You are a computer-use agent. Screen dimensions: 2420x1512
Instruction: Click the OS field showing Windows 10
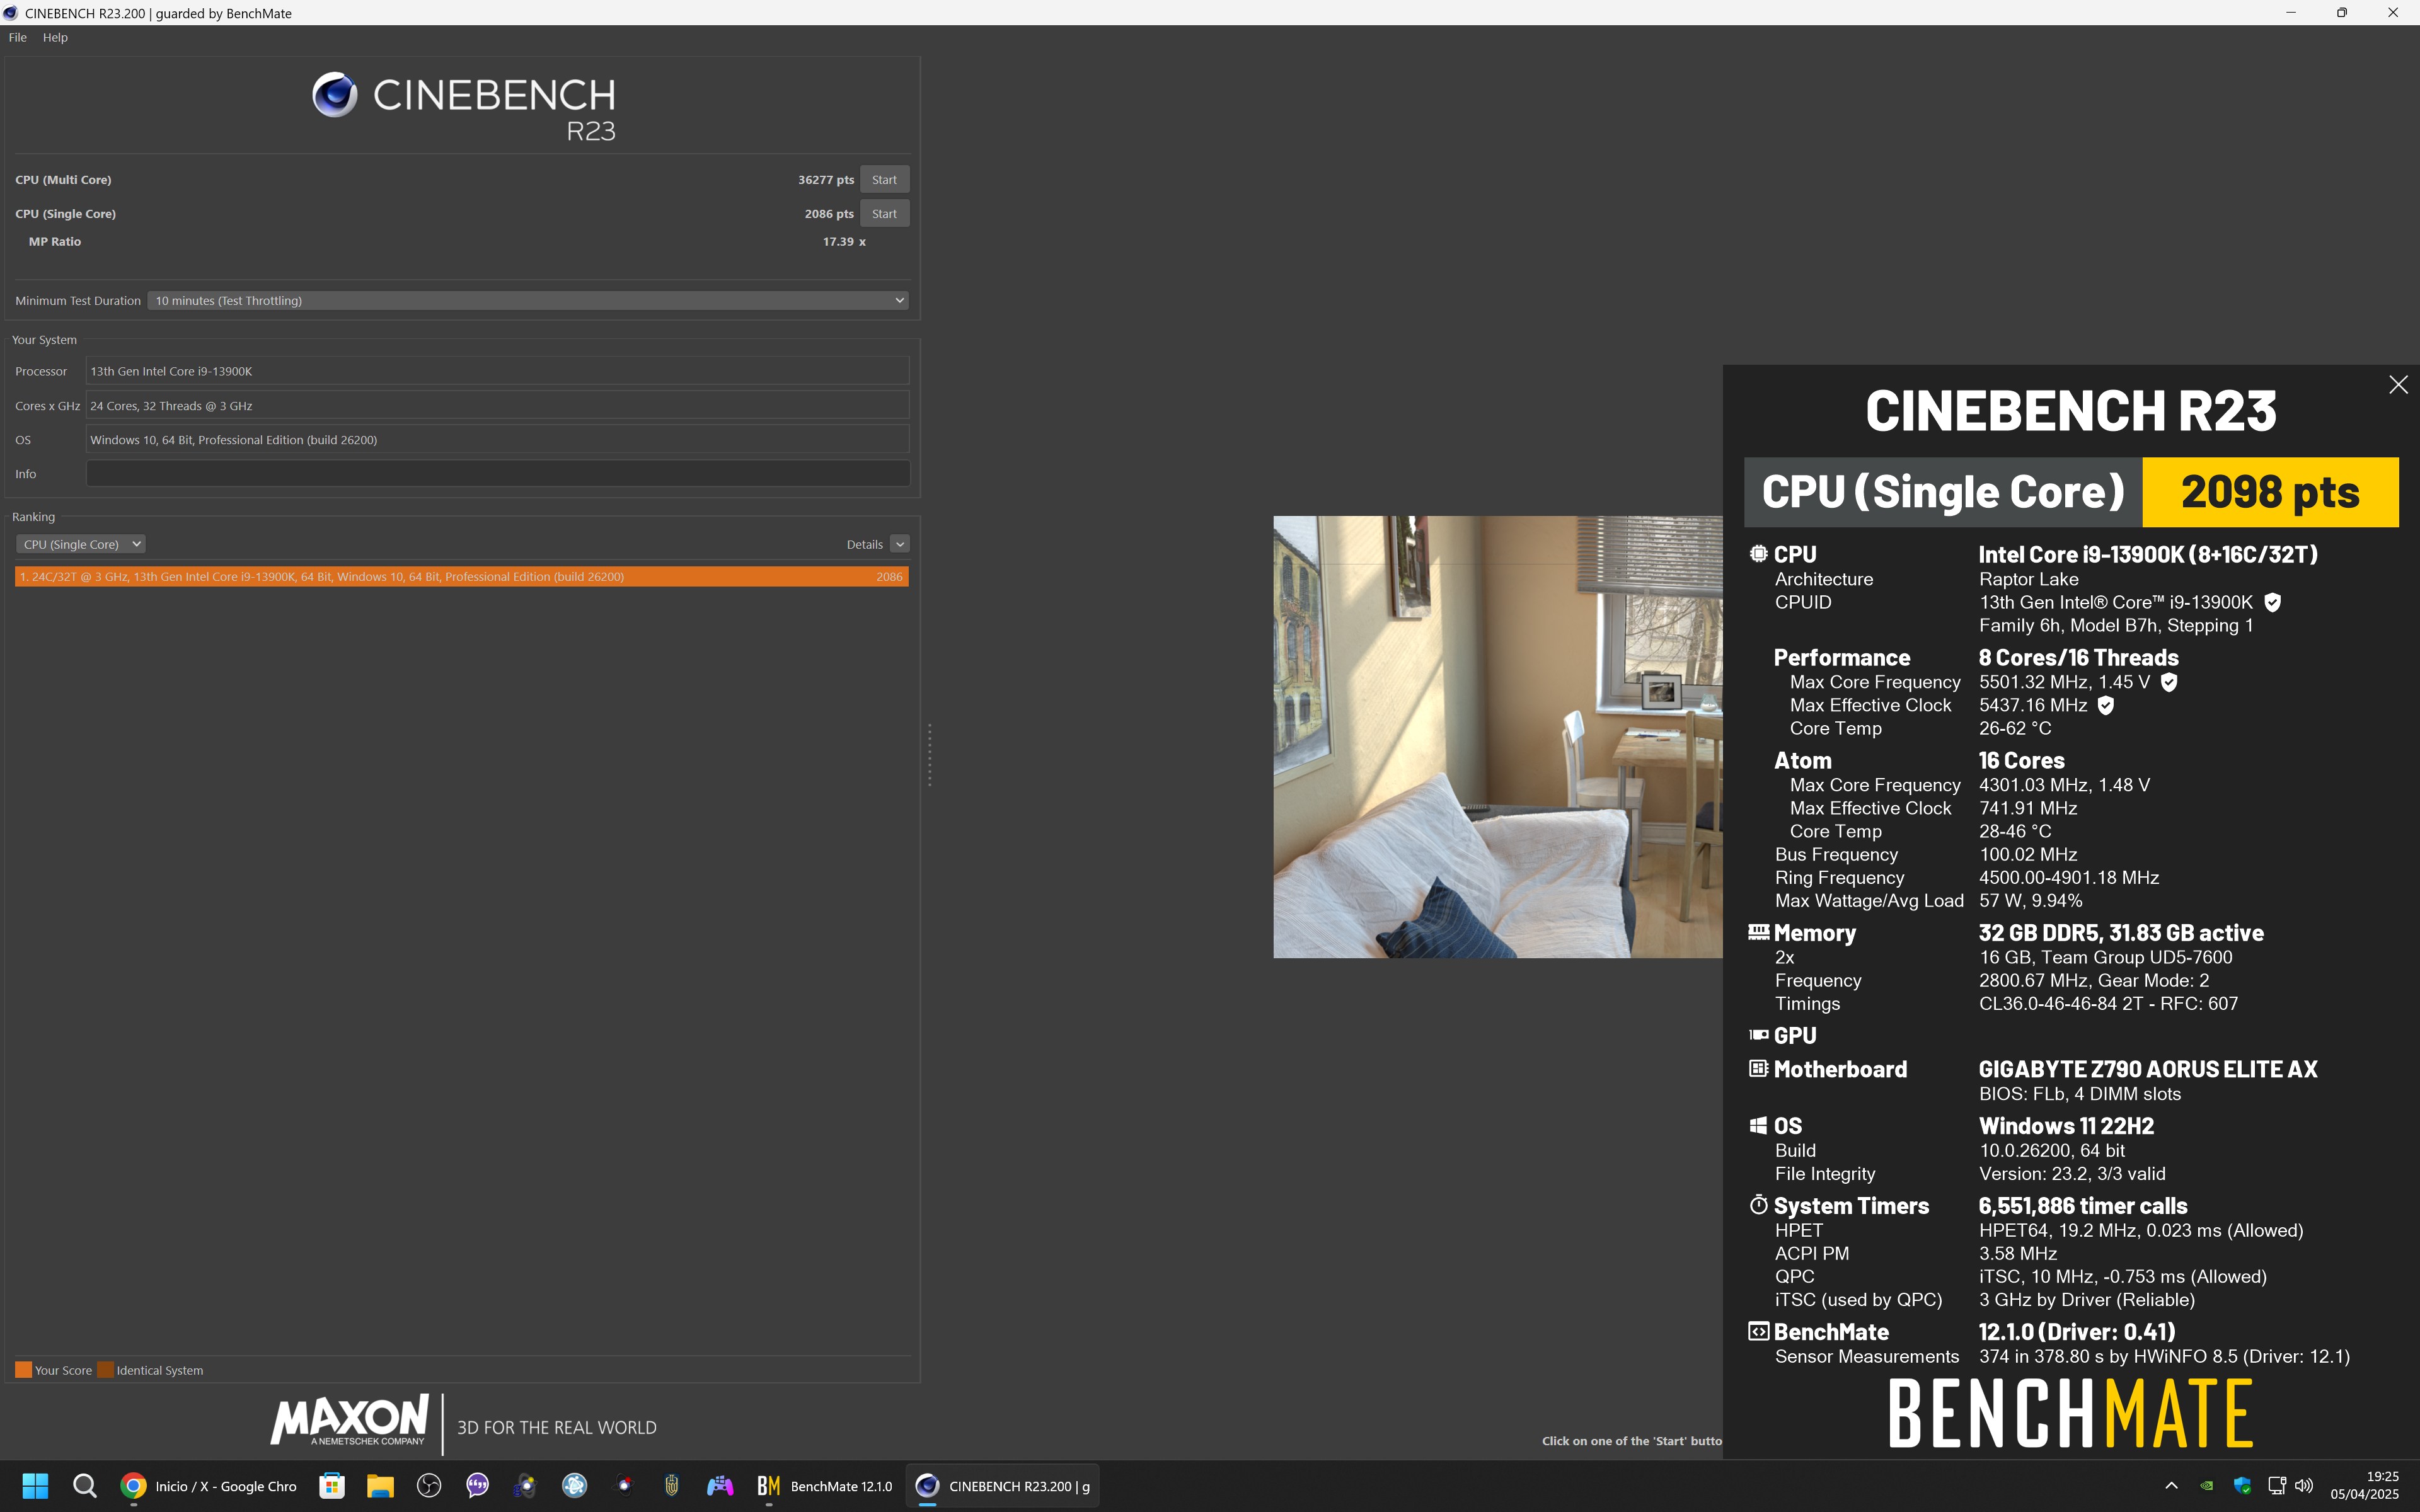point(497,440)
